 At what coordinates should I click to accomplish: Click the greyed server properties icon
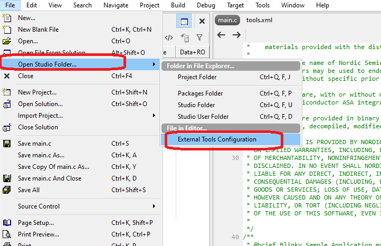[184, 37]
